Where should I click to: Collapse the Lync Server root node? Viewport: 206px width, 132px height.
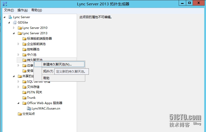point(4,17)
